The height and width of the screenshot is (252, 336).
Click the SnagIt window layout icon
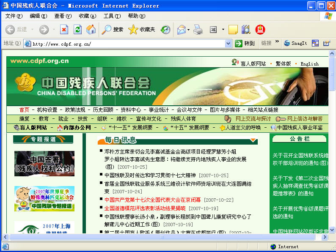315,43
